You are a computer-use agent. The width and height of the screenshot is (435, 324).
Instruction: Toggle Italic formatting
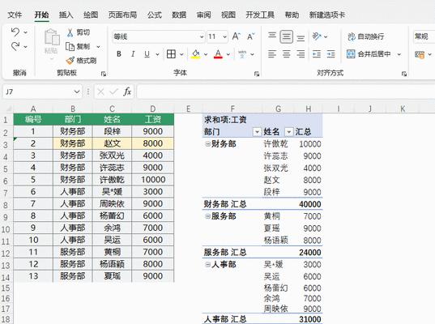[x=133, y=54]
